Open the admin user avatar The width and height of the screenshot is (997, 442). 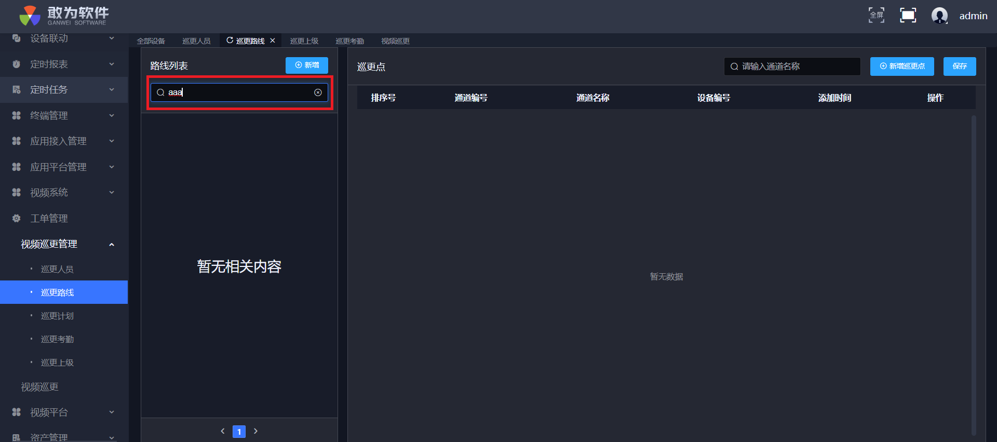pos(939,16)
